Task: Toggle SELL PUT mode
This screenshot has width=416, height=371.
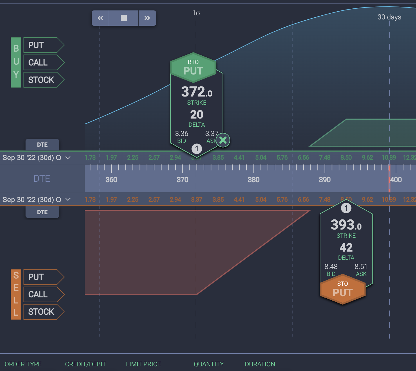Action: (42, 277)
